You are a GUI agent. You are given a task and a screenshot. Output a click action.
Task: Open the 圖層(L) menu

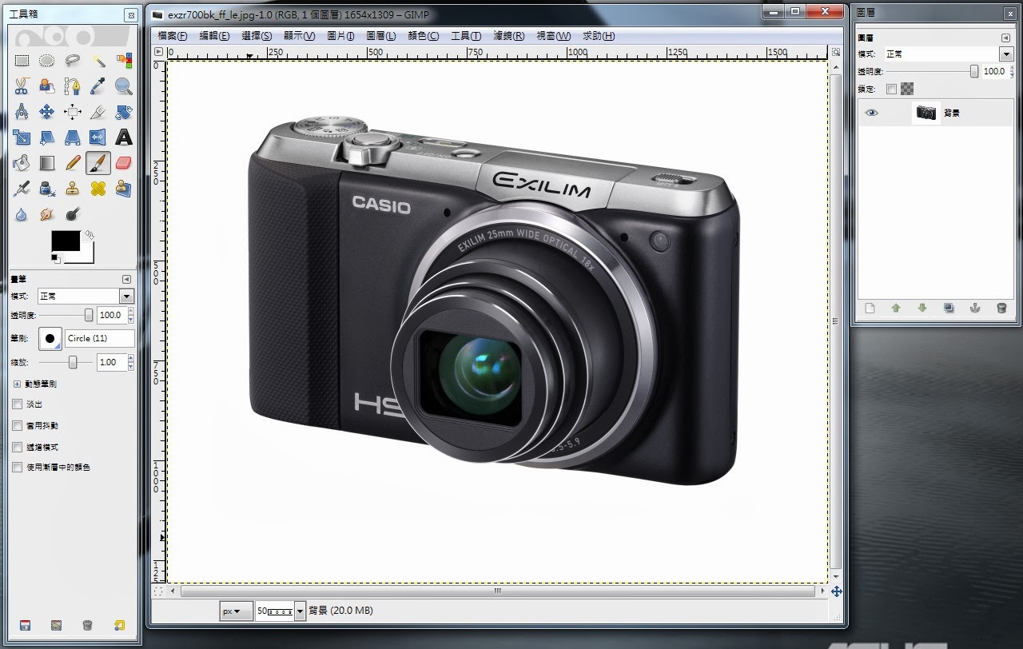(x=381, y=36)
